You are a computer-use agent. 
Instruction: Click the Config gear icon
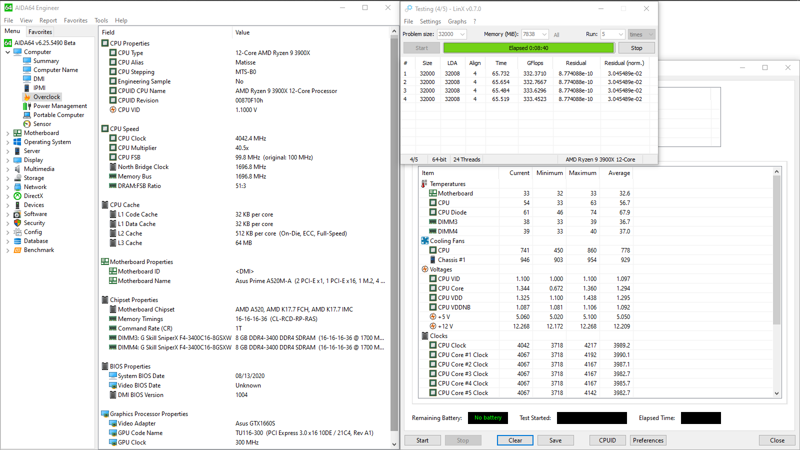(x=17, y=232)
